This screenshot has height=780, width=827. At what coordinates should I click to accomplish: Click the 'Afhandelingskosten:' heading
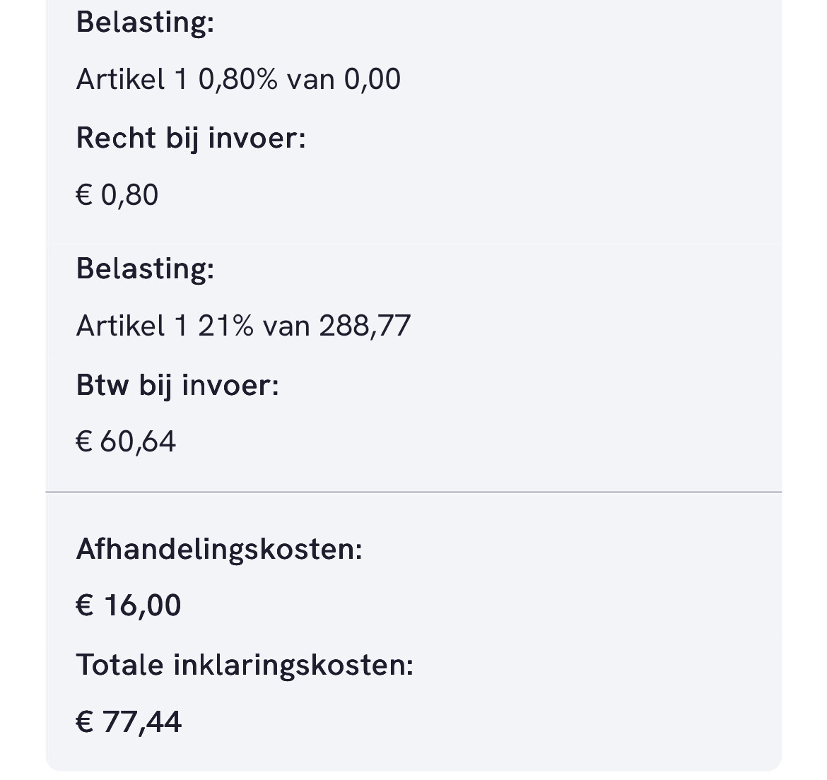click(x=219, y=549)
